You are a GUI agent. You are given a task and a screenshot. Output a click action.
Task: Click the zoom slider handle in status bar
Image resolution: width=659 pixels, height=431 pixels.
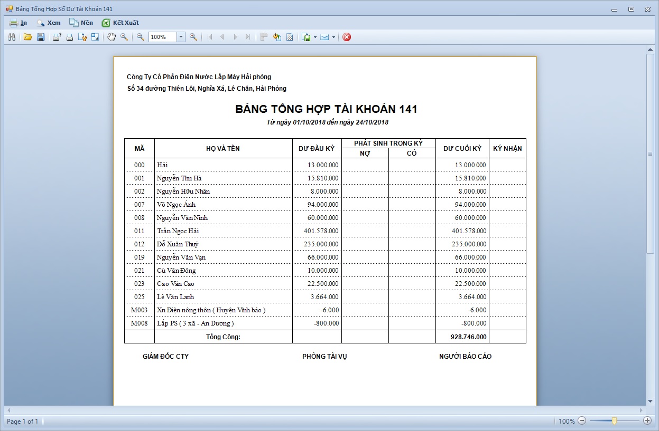[614, 421]
